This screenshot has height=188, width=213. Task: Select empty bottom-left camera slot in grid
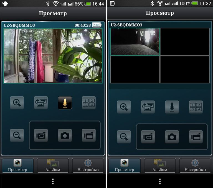[135, 69]
